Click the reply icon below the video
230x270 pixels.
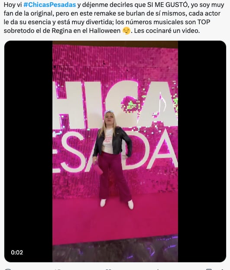(8, 269)
